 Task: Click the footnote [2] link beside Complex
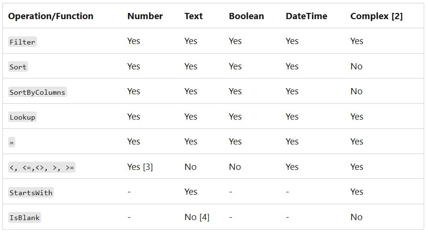pos(397,16)
